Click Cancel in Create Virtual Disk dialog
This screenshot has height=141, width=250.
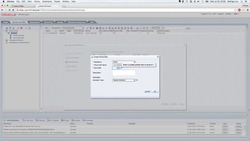coord(147,91)
